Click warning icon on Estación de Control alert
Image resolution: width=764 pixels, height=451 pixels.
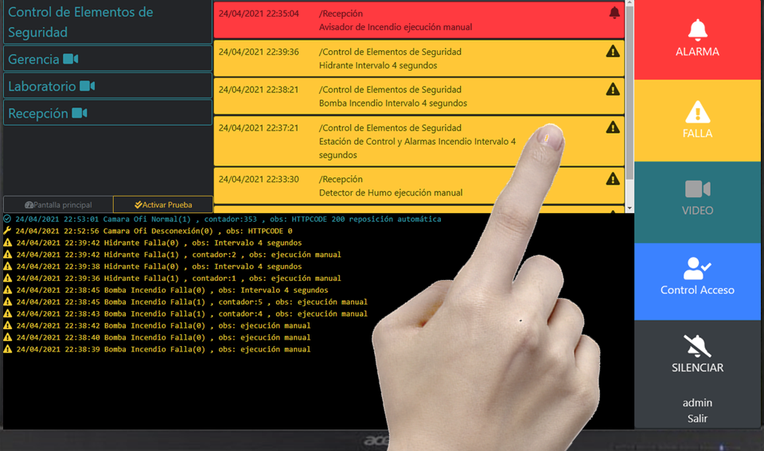coord(613,127)
